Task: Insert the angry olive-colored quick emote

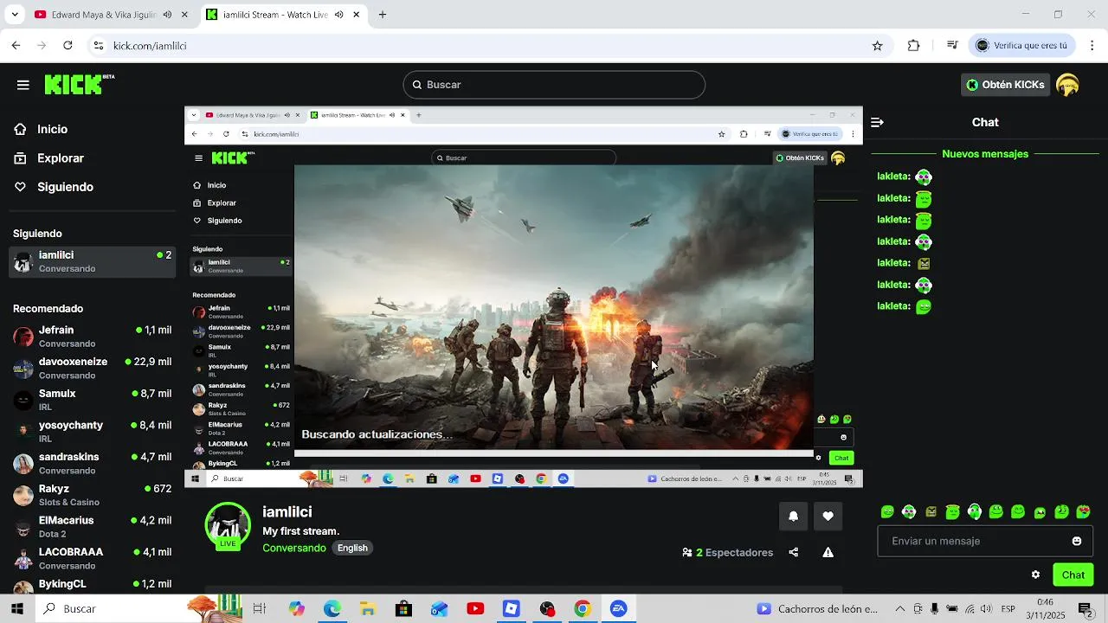Action: (x=931, y=511)
